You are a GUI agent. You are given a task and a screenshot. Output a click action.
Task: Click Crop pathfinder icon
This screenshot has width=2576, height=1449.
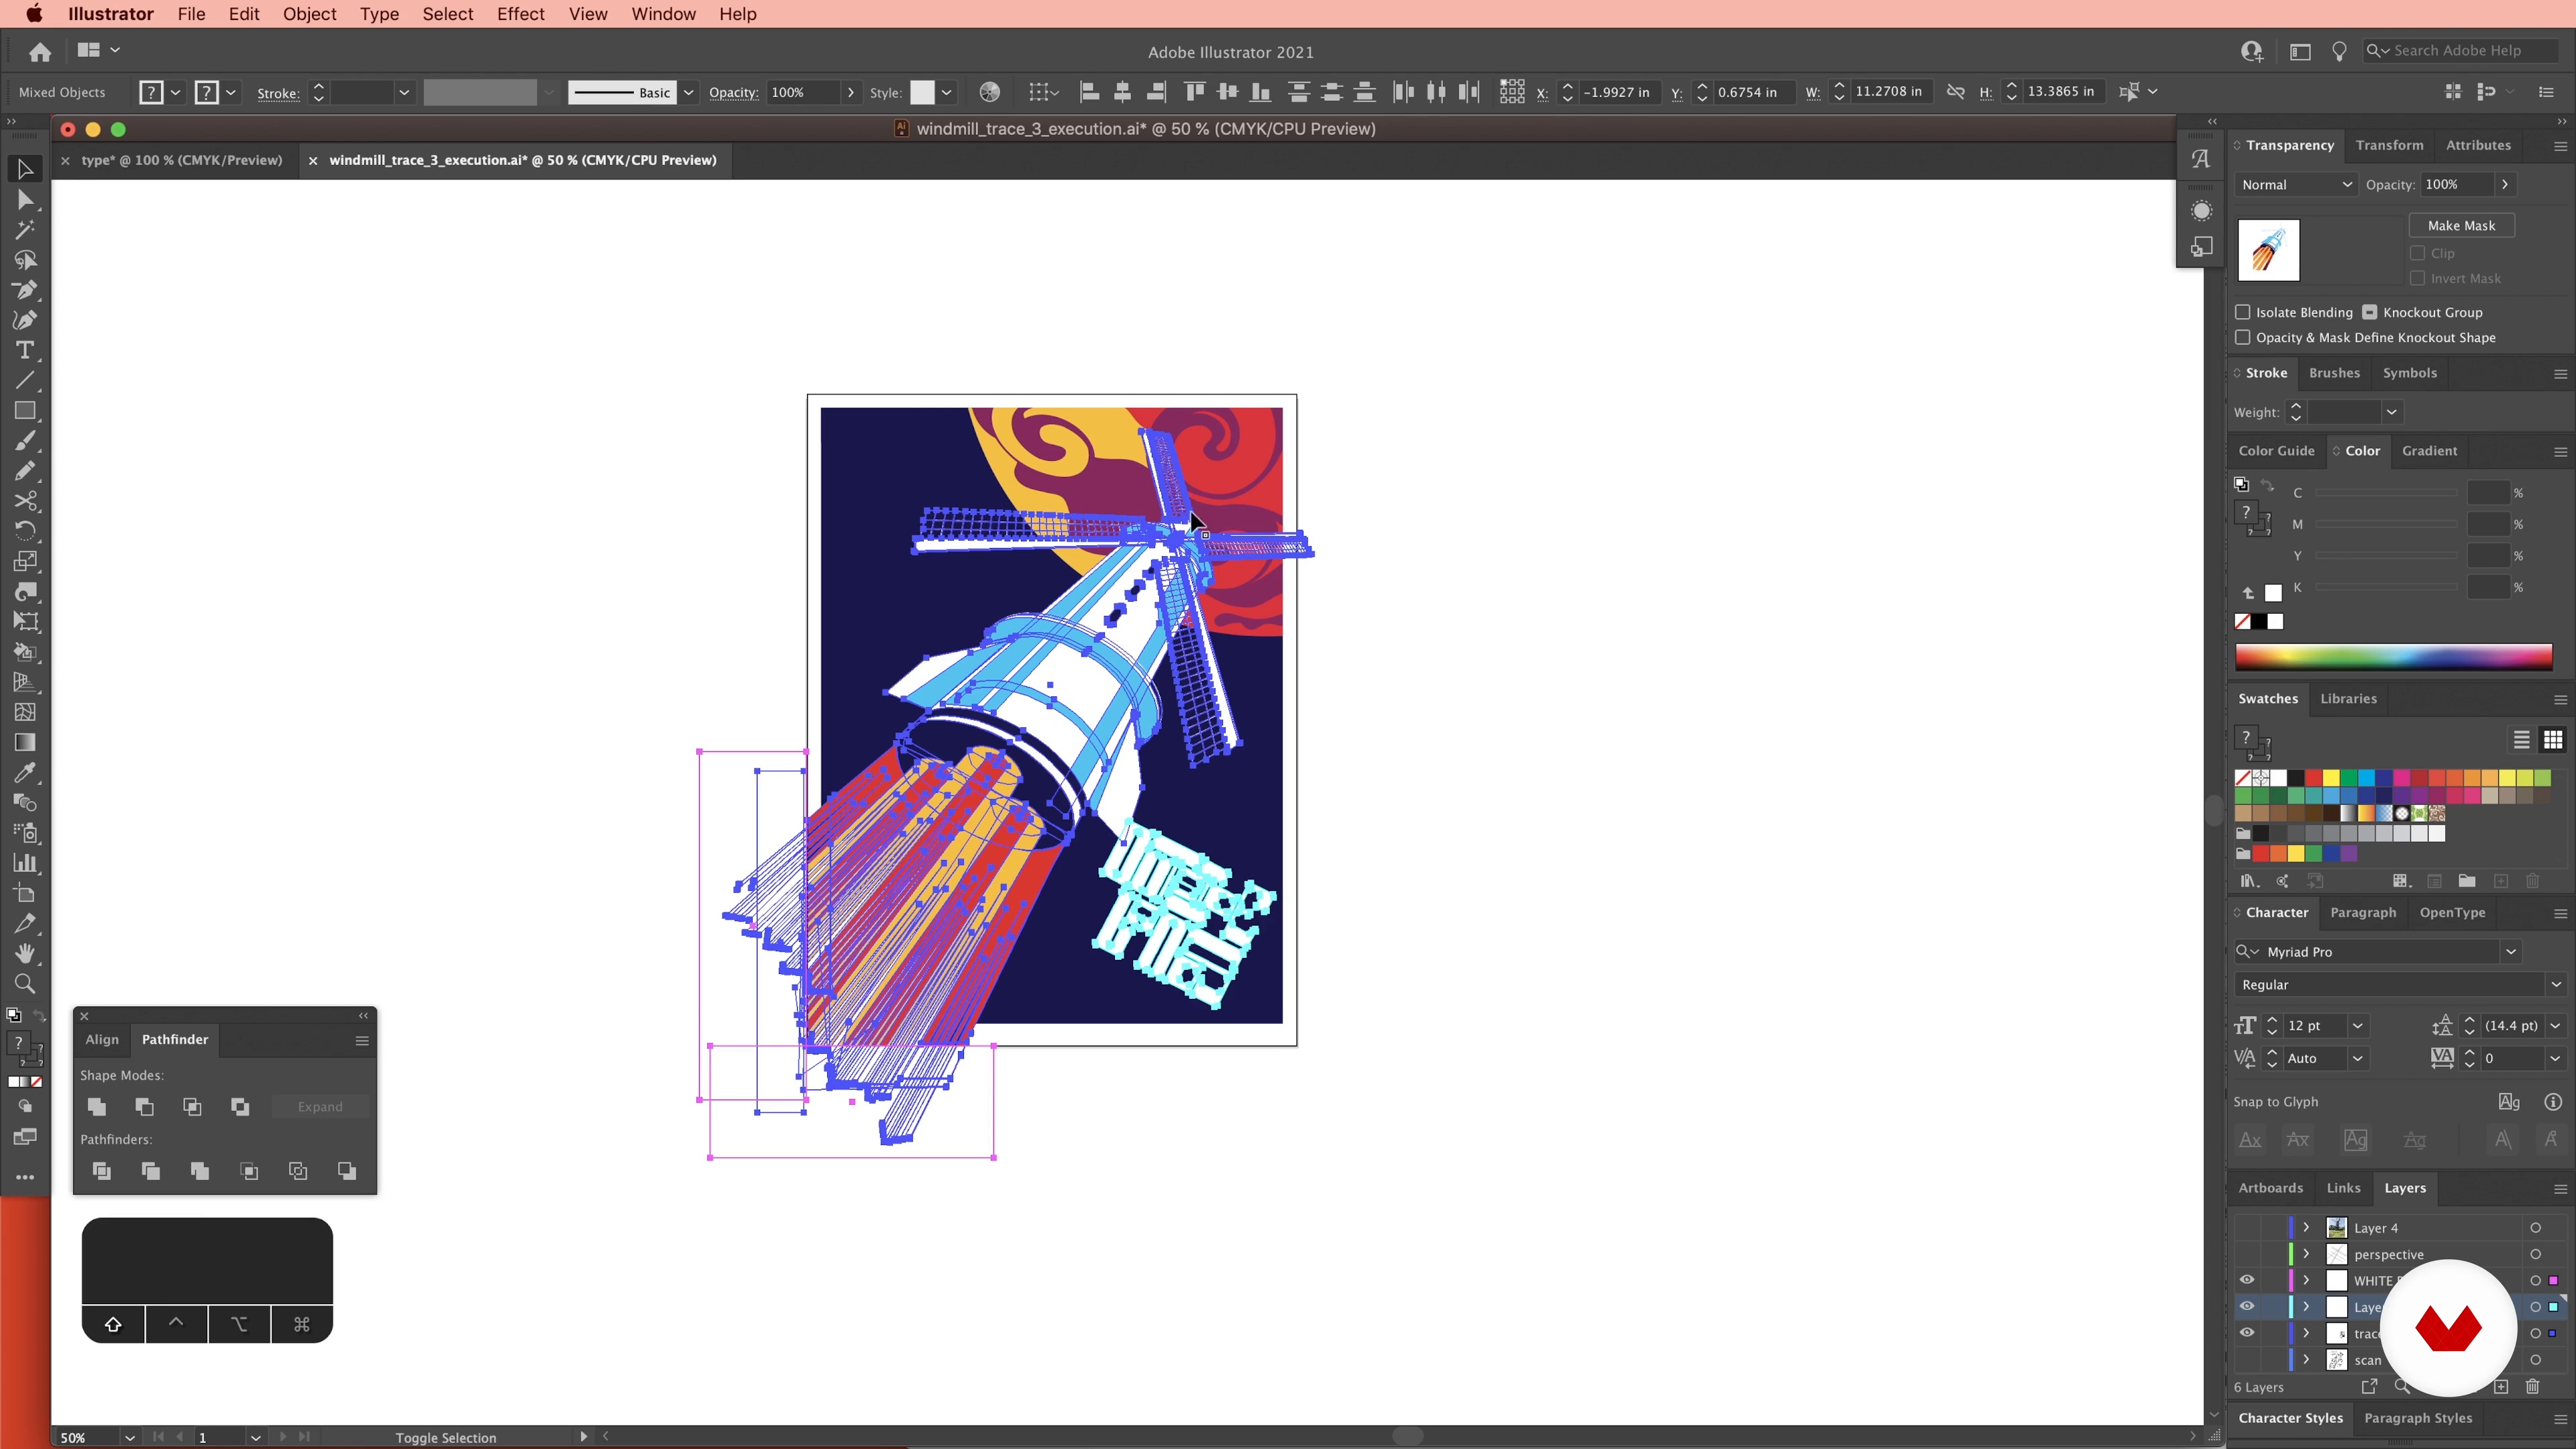pos(249,1170)
